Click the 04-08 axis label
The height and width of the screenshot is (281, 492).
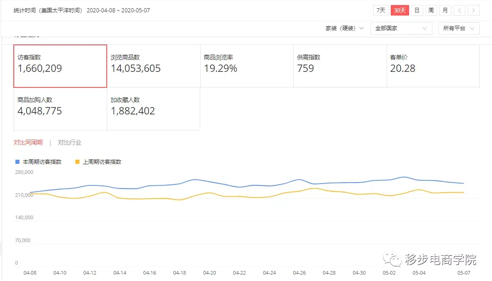coord(30,273)
